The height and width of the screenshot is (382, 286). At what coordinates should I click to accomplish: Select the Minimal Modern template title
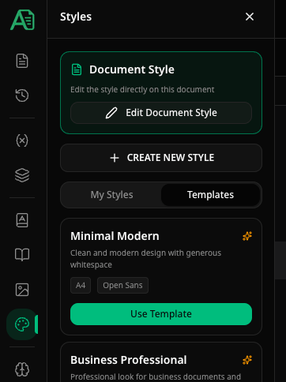115,236
